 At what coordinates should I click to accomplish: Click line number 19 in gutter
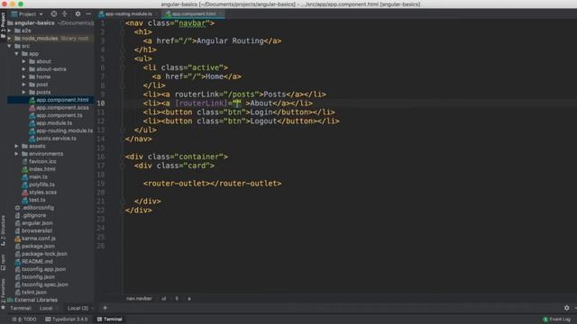[x=101, y=184]
